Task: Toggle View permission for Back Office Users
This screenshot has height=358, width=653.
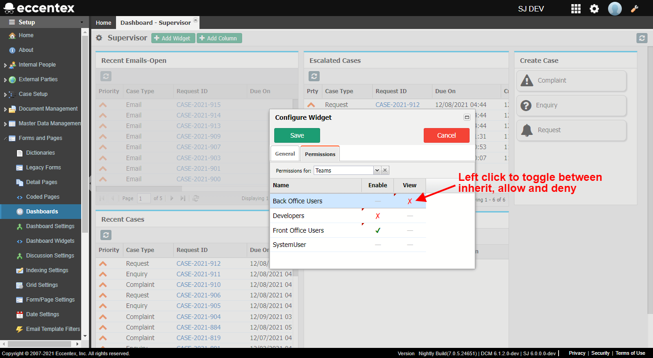Action: (410, 201)
